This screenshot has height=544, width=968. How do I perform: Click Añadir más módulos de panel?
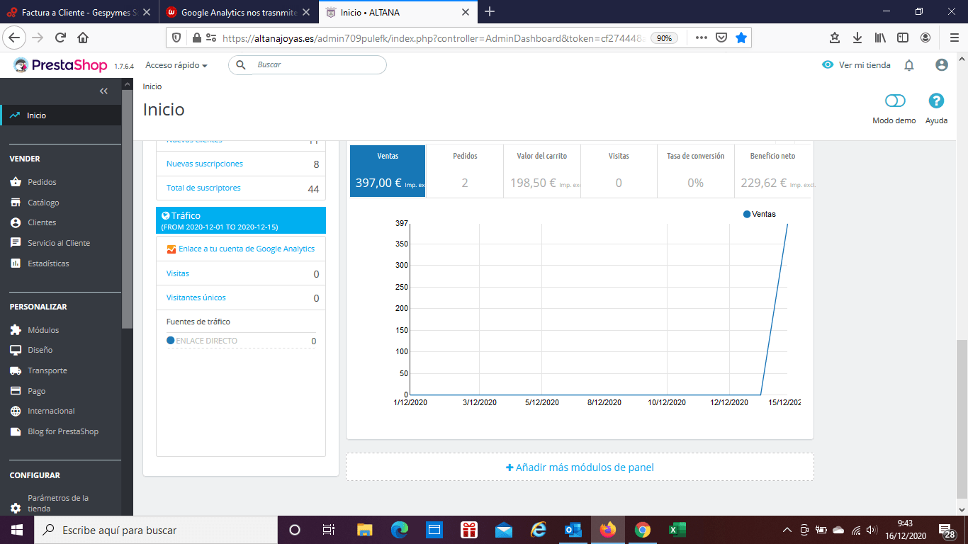click(x=580, y=467)
